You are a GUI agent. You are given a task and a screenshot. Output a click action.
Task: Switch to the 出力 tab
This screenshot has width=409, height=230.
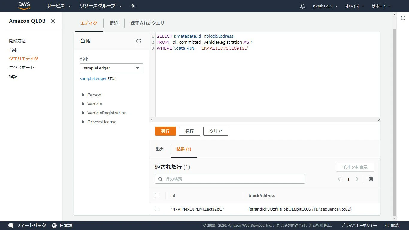point(160,149)
